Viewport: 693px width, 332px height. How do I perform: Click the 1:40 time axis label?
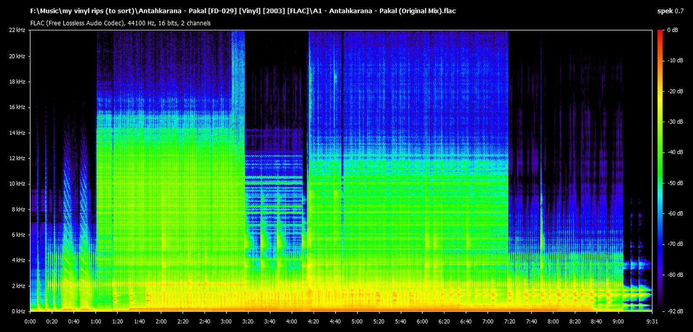(x=139, y=322)
